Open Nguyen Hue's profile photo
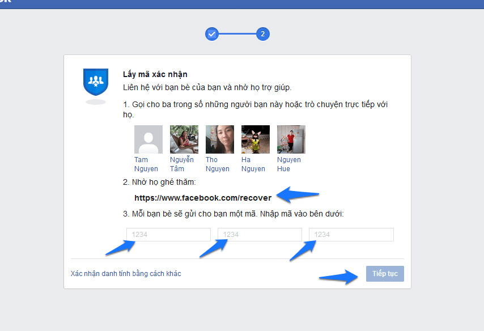The image size is (484, 331). 291,139
